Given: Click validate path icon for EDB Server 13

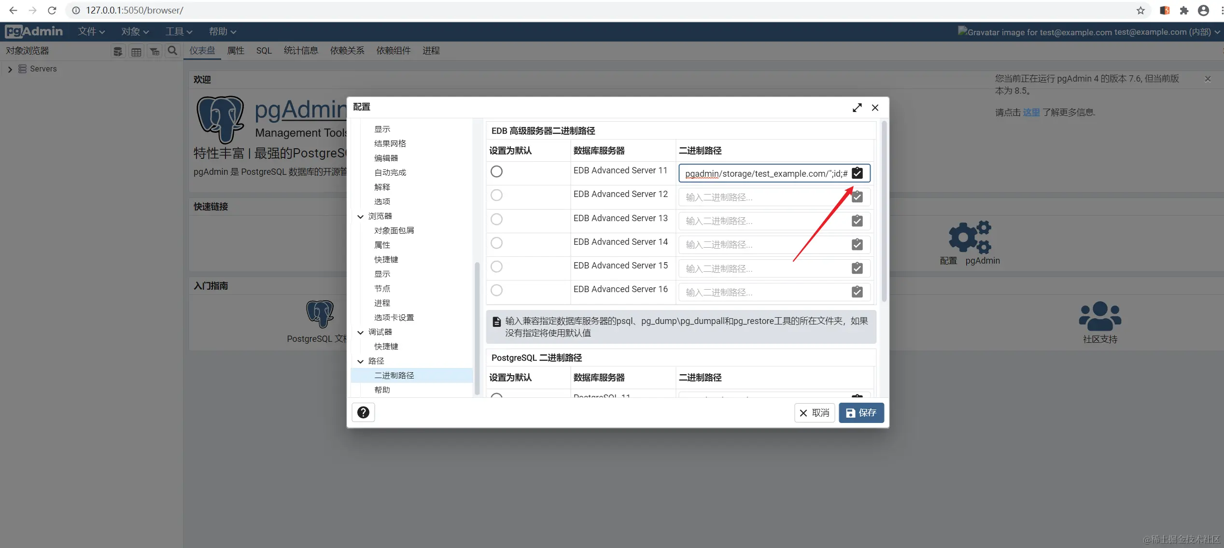Looking at the screenshot, I should point(857,221).
